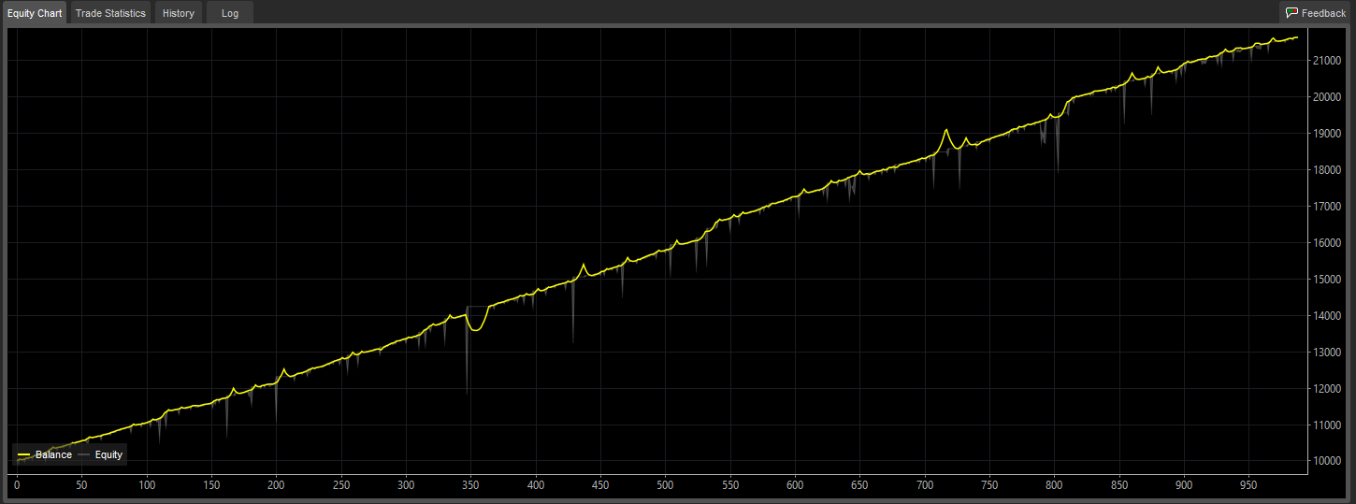Toggle the Equity series in legend

[100, 454]
